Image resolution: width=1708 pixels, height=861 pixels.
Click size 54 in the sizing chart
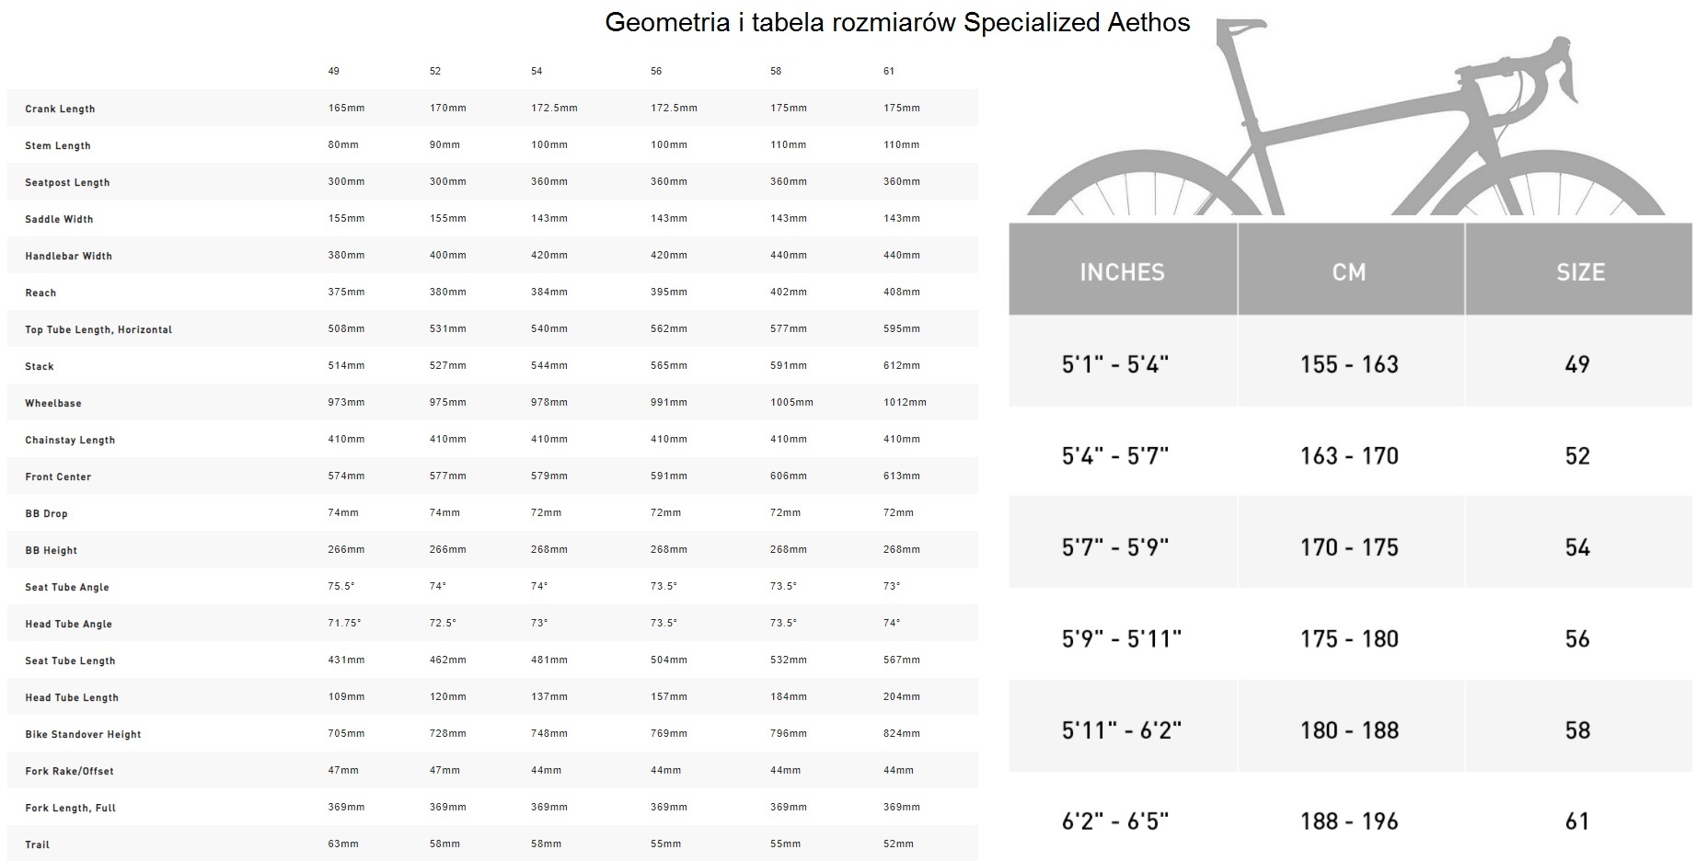[x=1577, y=547]
